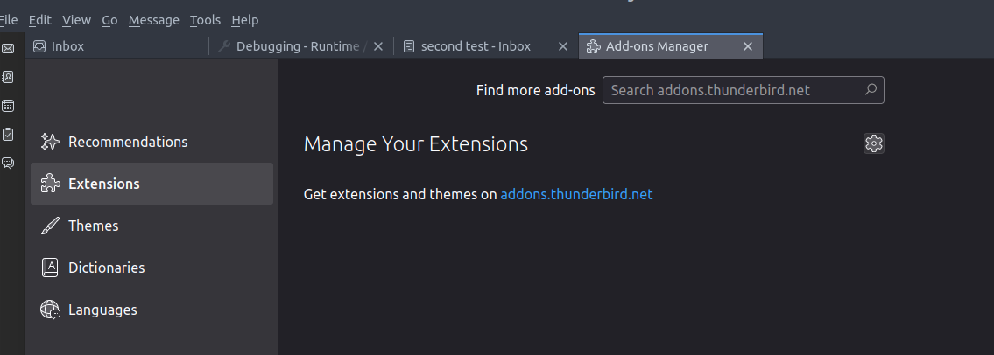Viewport: 994px width, 355px height.
Task: Open the Dictionaries category
Action: click(106, 268)
